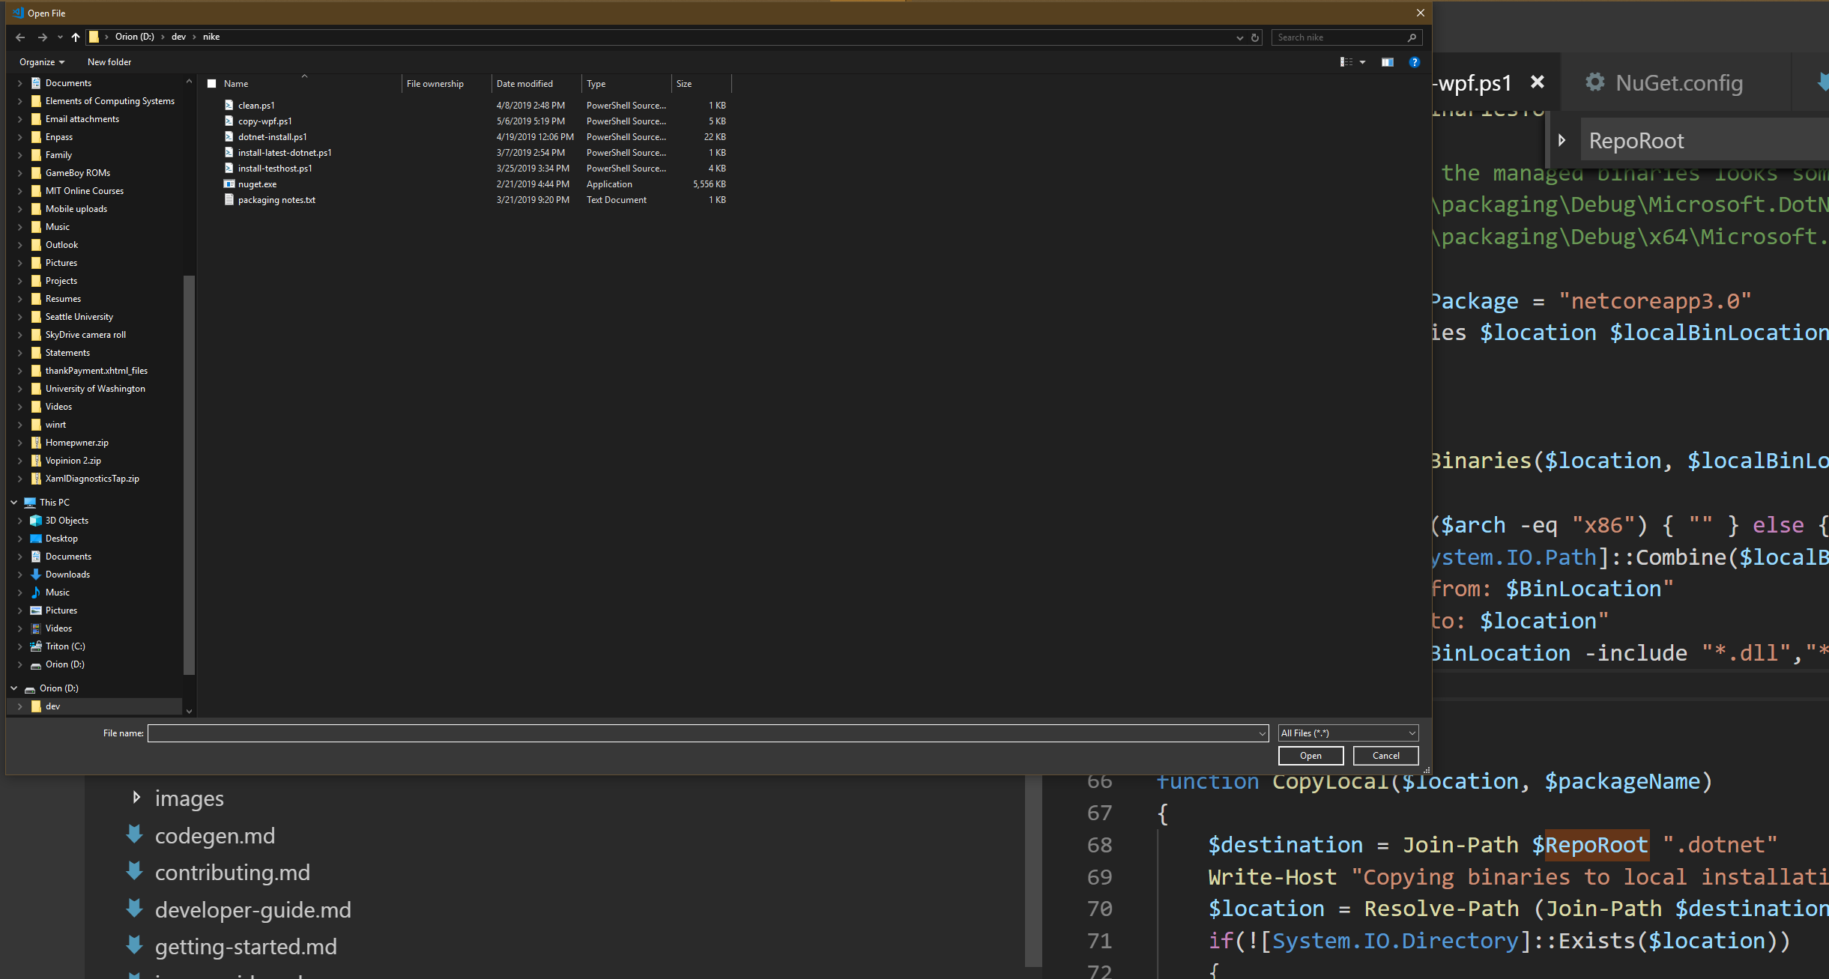
Task: Open the dialog help question icon
Action: tap(1415, 62)
